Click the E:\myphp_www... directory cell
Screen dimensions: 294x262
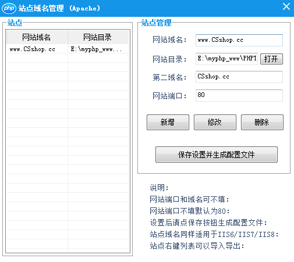97,49
